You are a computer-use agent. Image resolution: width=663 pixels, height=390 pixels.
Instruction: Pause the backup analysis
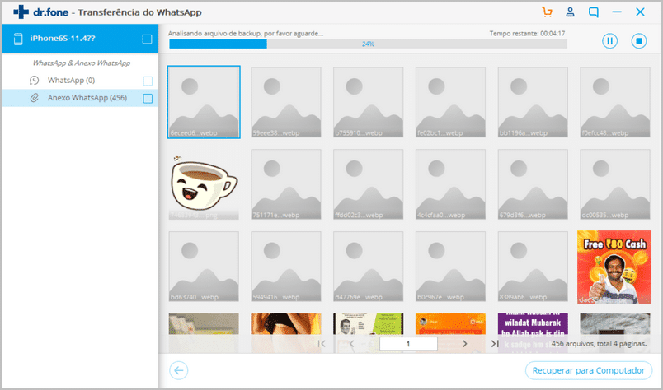610,40
